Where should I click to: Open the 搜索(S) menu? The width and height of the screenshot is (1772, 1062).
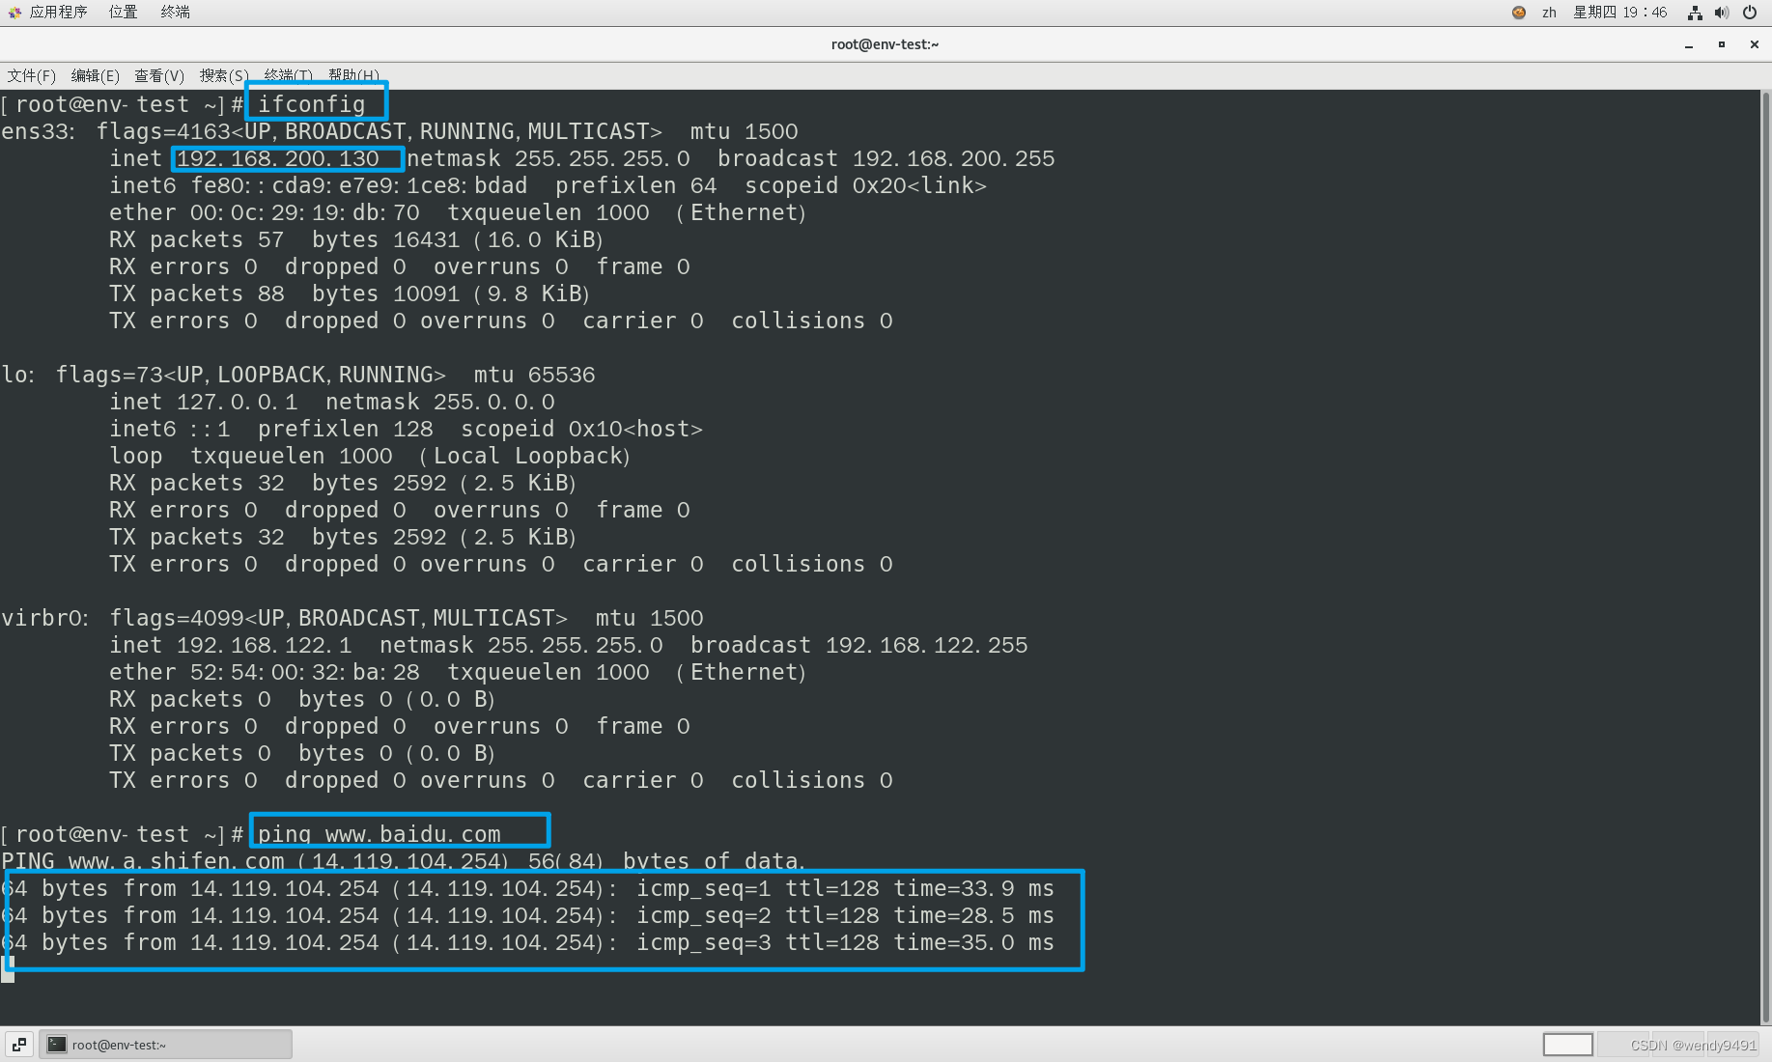click(223, 75)
